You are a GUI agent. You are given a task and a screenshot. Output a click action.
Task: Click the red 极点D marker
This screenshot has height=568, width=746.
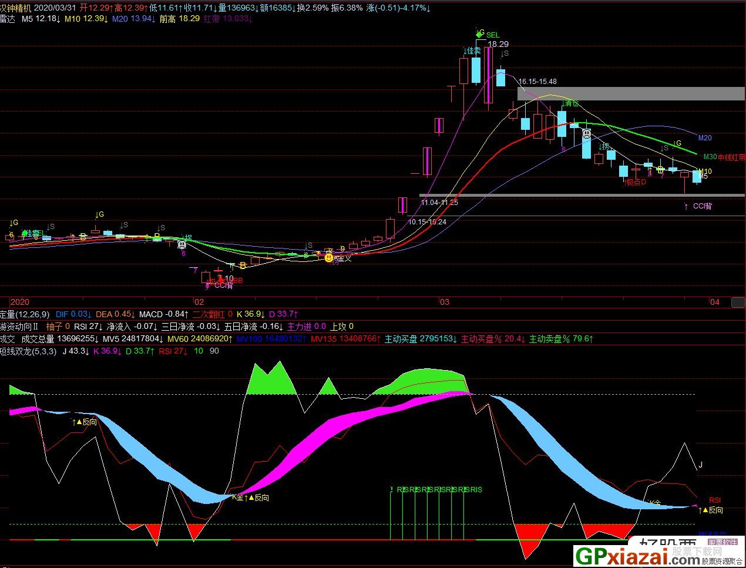click(636, 182)
